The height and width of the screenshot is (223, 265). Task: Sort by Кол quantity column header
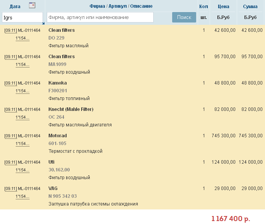pyautogui.click(x=203, y=7)
